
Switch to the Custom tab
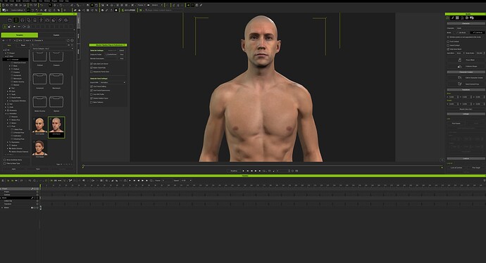click(56, 35)
